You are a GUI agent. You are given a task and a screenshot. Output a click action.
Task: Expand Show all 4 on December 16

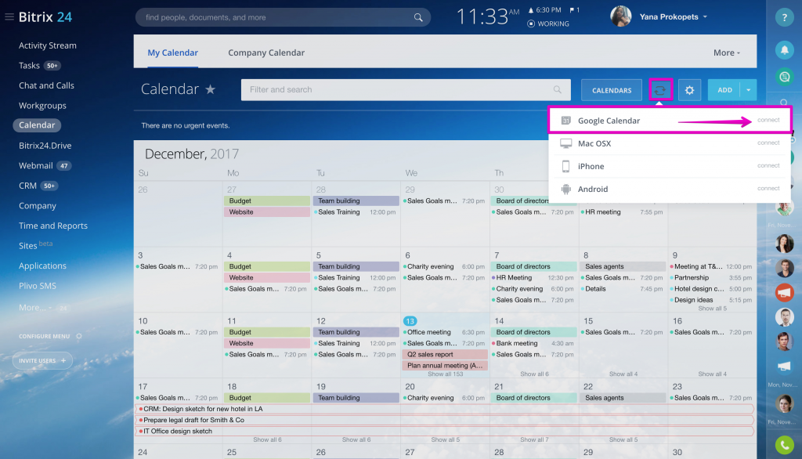[x=712, y=374]
